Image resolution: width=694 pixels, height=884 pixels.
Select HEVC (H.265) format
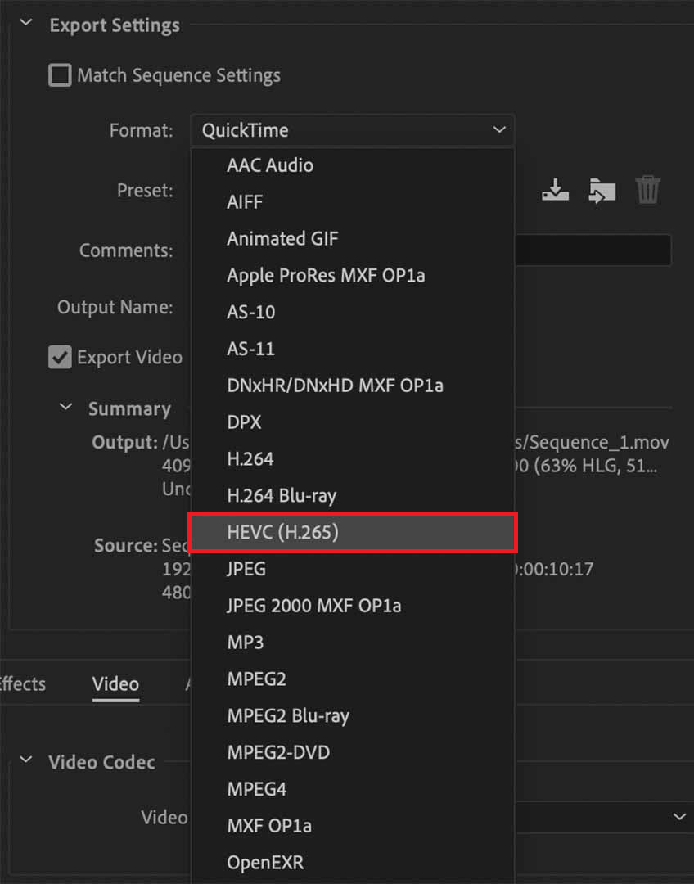click(353, 532)
